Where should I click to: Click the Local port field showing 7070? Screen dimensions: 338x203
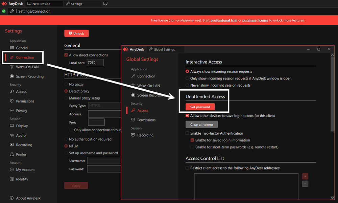[x=95, y=63]
